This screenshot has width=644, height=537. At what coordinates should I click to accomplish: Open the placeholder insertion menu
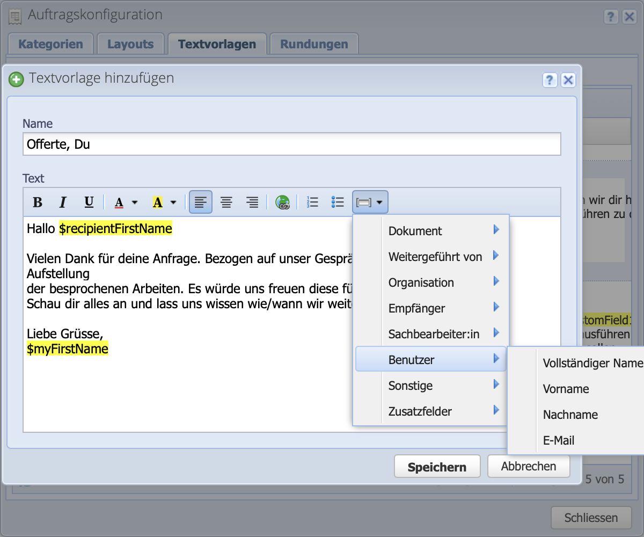pos(370,202)
